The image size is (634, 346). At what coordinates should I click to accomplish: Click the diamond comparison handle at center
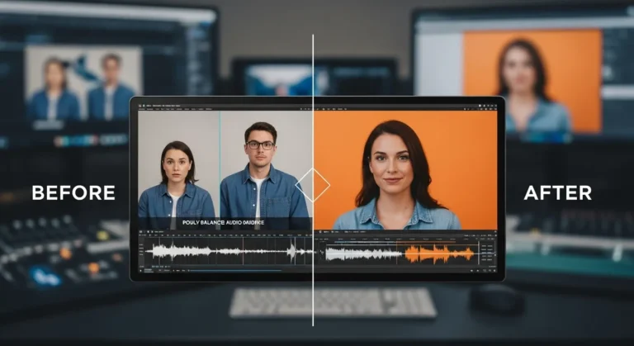pos(313,186)
